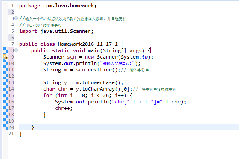Click 'chr++;' statement on line 17
Image resolution: width=239 pixels, height=159 pixels.
click(64, 108)
